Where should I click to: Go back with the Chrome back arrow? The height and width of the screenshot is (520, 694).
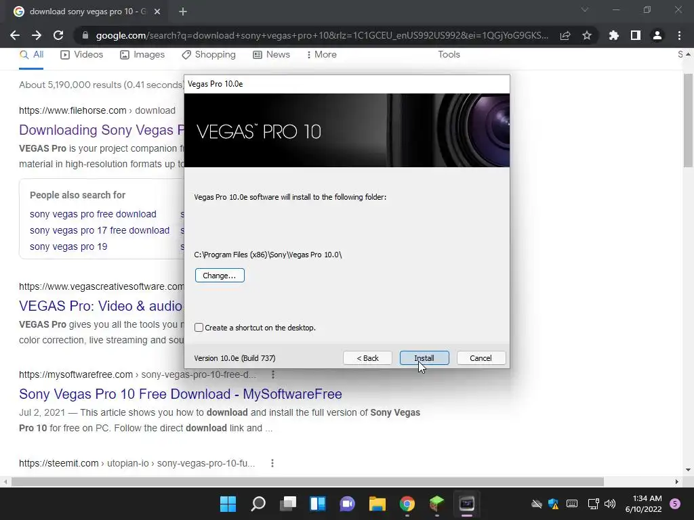tap(15, 35)
